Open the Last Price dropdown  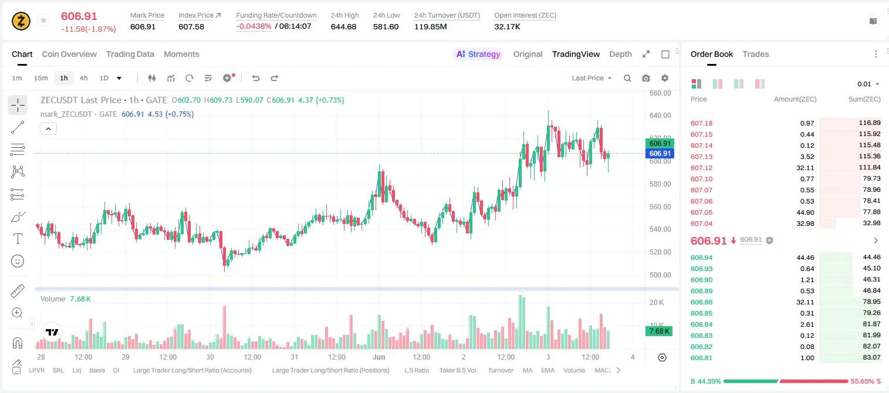tap(592, 78)
